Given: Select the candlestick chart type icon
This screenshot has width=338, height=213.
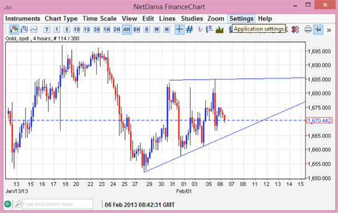Looking at the screenshot, I should pos(14,29).
